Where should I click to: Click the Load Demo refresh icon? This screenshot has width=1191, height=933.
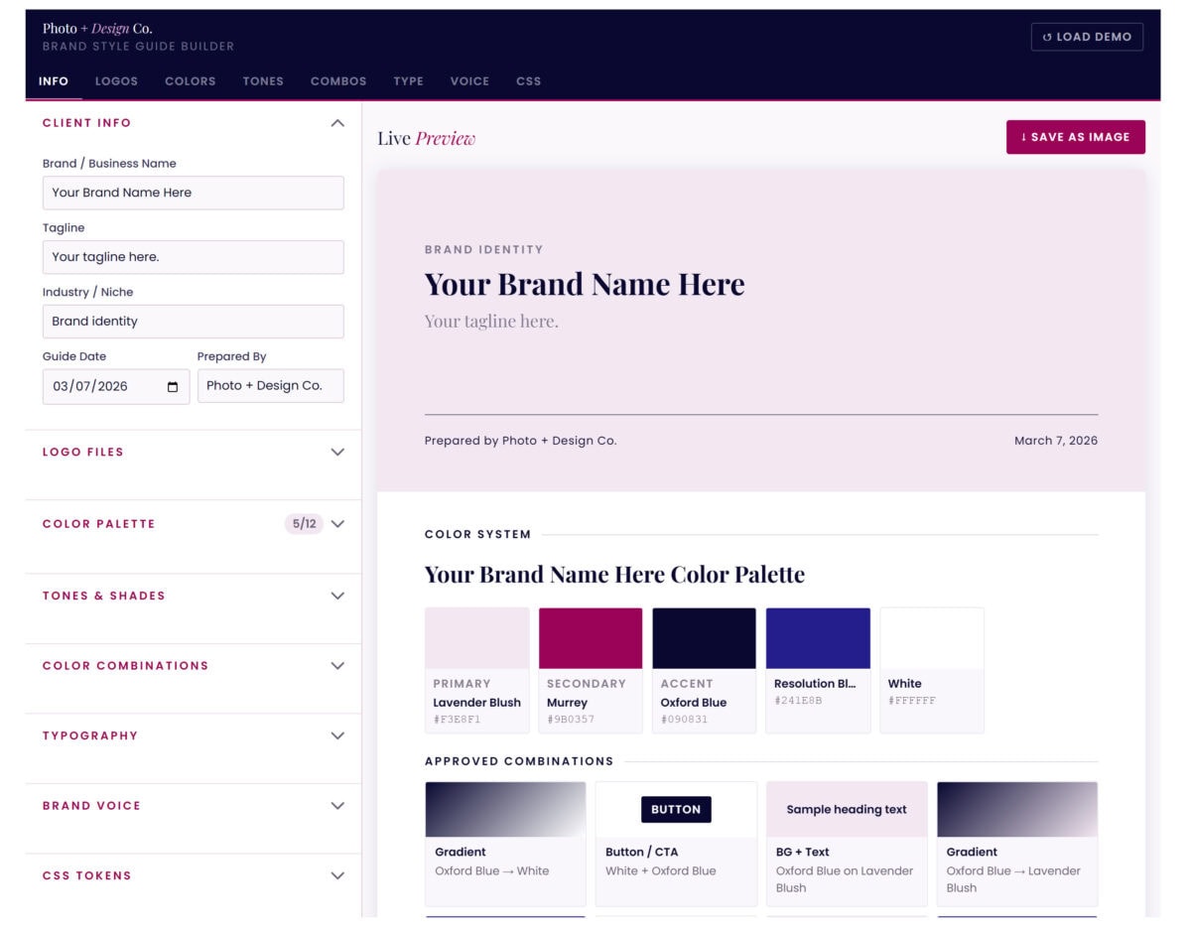(1047, 37)
